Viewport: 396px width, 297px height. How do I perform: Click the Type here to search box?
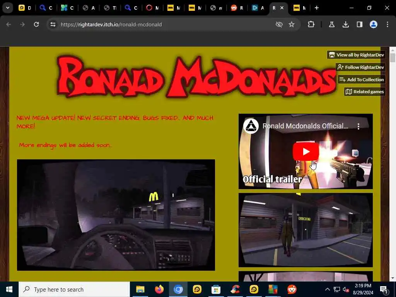pyautogui.click(x=74, y=289)
